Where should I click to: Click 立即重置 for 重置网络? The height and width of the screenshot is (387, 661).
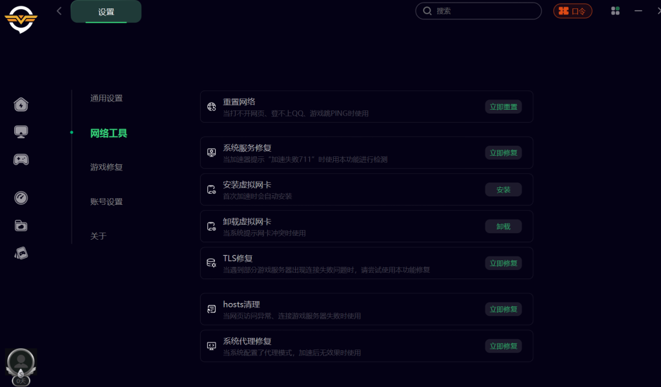tap(503, 107)
